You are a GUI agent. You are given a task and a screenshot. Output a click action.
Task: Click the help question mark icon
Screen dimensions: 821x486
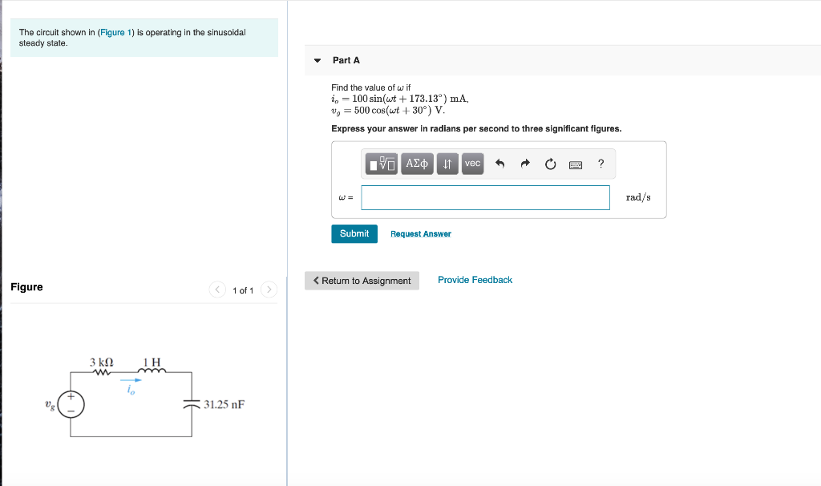601,163
